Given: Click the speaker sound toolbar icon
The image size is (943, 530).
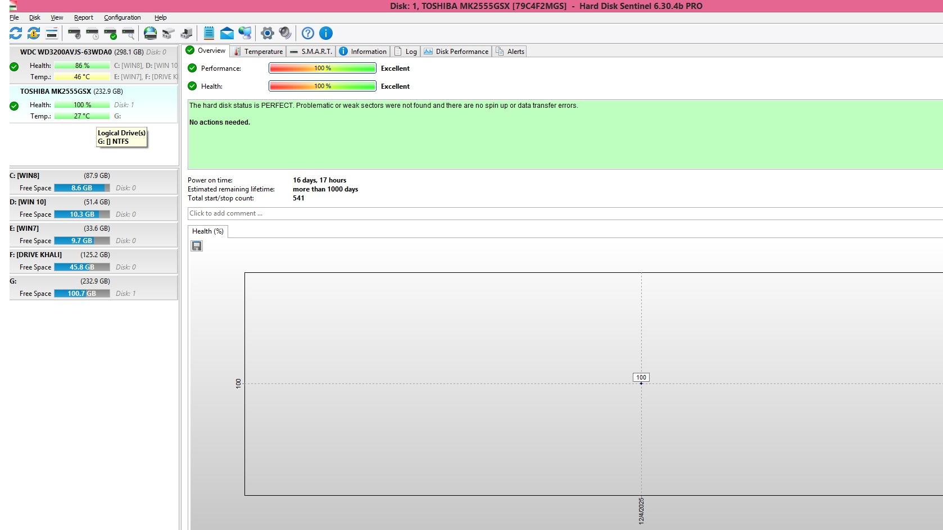Looking at the screenshot, I should 285,33.
